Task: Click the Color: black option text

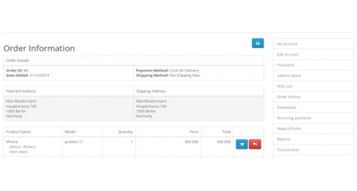Action: (18, 152)
